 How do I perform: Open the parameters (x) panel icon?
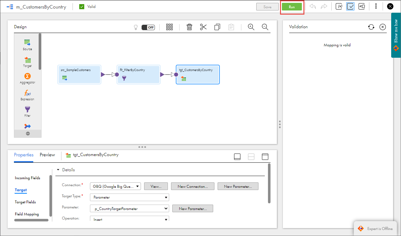tap(339, 6)
